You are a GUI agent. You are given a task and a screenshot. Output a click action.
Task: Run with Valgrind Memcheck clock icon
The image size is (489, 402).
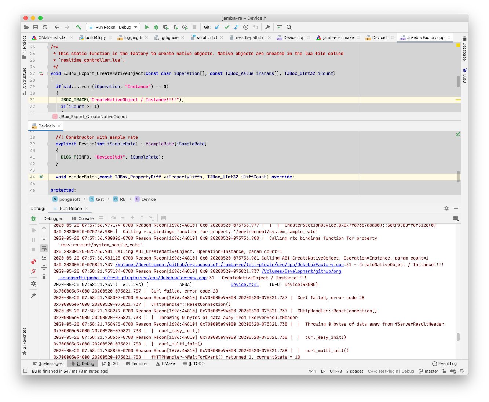coord(185,27)
